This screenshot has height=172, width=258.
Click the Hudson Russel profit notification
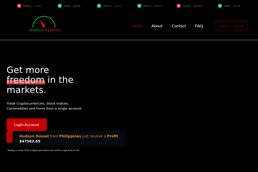pos(69,138)
